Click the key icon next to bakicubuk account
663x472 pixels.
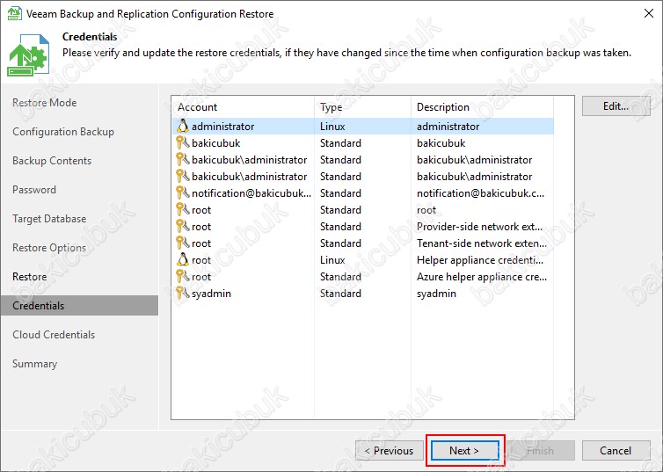tap(183, 142)
